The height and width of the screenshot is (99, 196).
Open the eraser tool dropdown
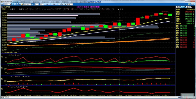click(63, 4)
